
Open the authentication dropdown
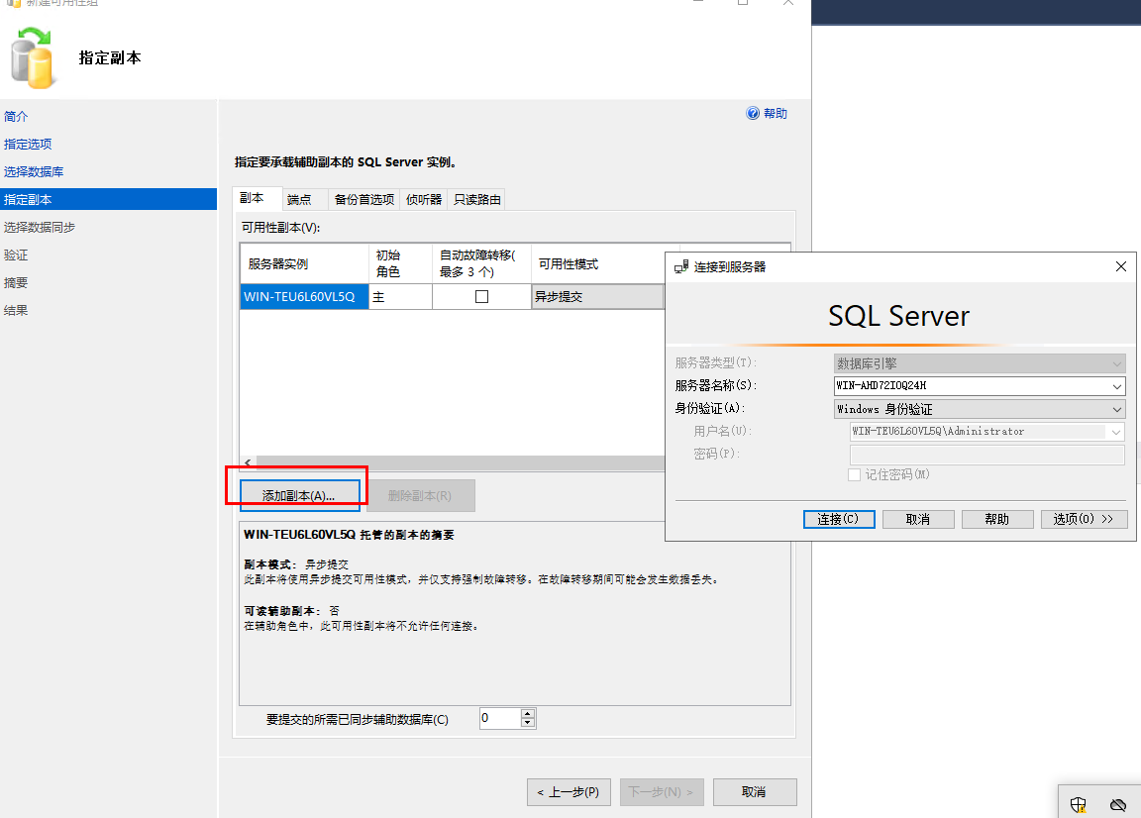click(1117, 409)
